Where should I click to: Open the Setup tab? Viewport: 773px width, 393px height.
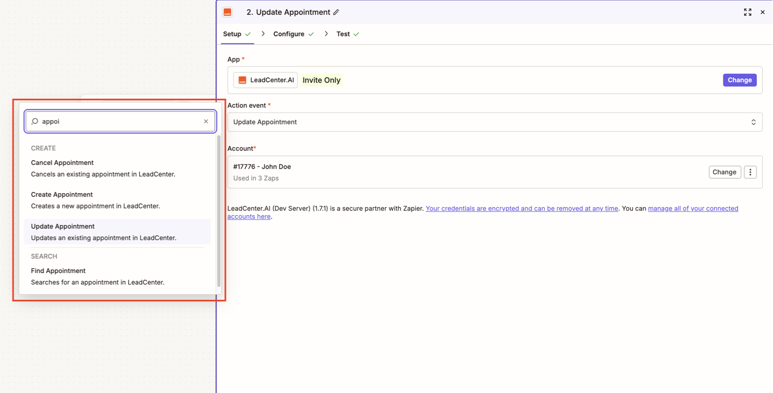237,34
